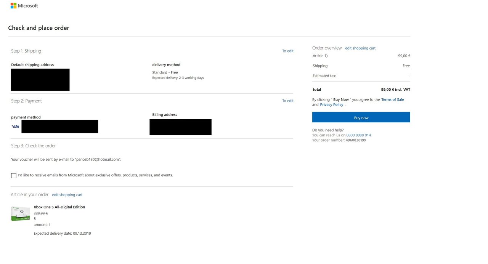This screenshot has width=488, height=264.
Task: Click Expected delivery: 2-3 working days text
Action: tap(178, 78)
